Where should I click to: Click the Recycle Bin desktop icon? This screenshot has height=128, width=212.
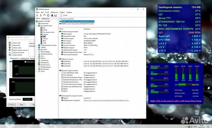point(197,112)
